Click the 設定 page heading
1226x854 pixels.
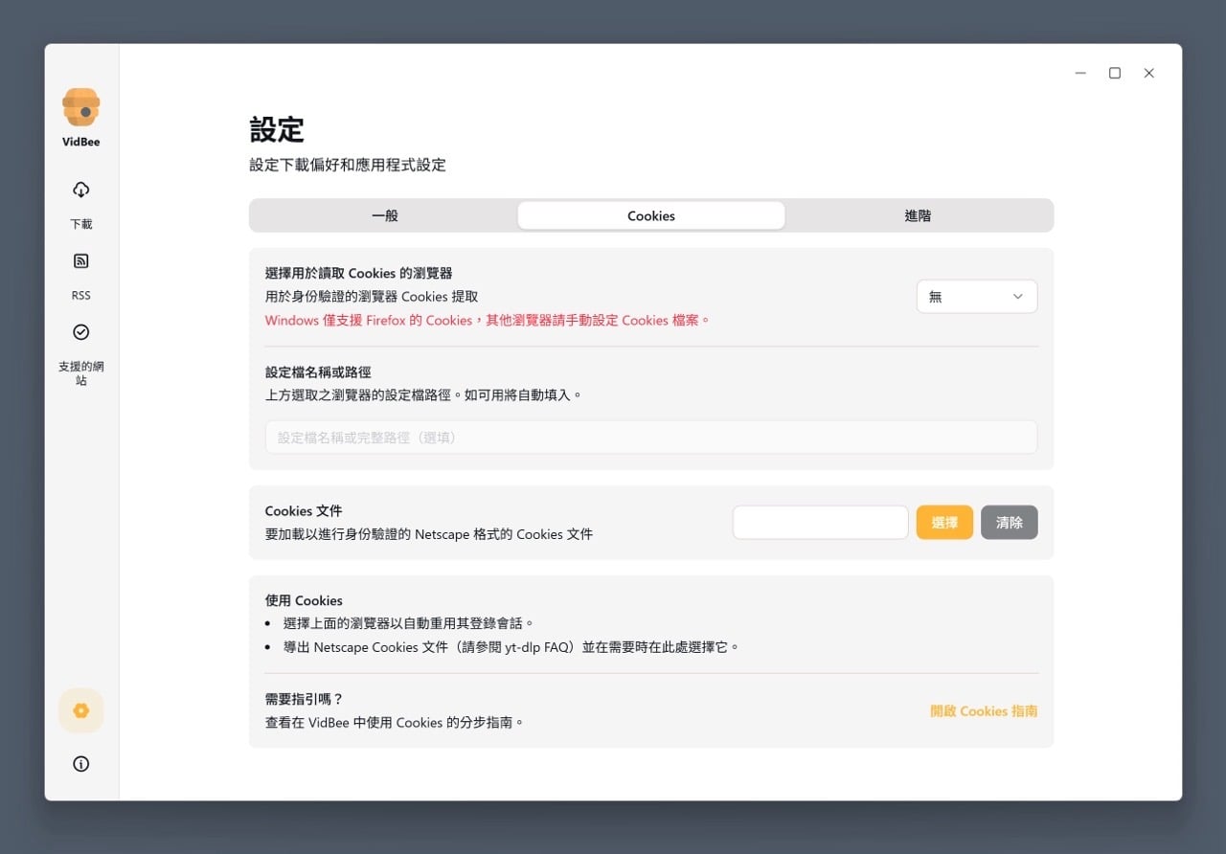pos(277,130)
